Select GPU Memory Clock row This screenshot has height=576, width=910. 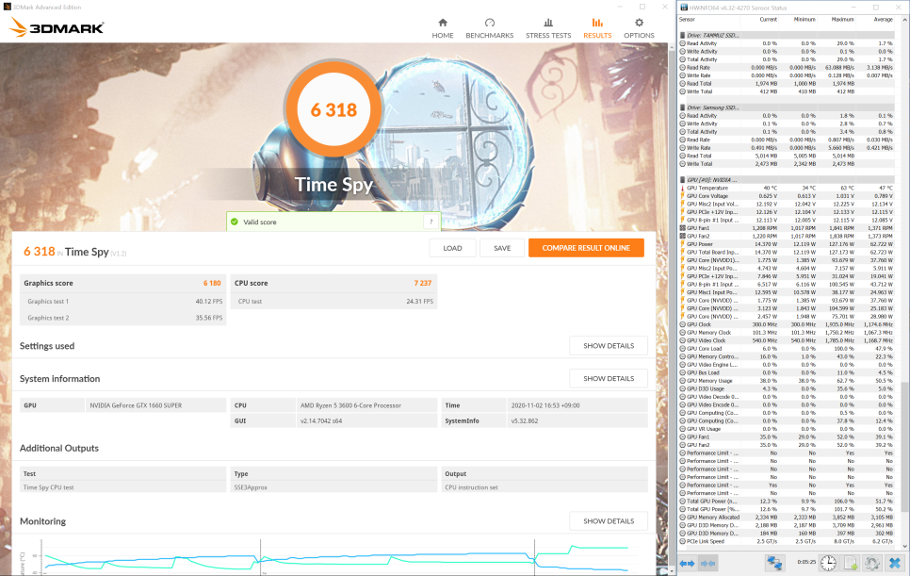coord(787,333)
